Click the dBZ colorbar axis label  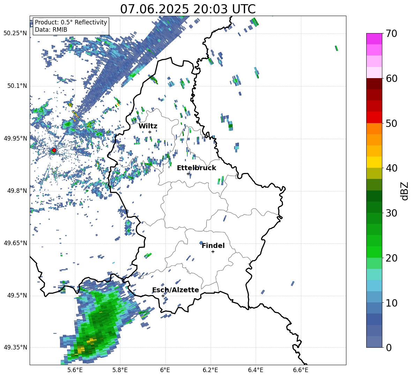405,191
